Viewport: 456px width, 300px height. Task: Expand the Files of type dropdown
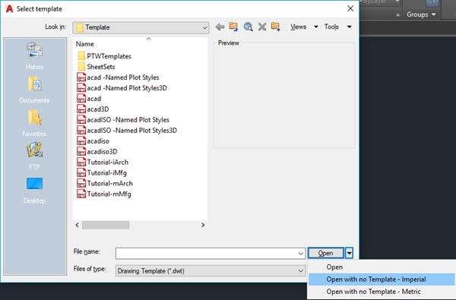(211, 271)
